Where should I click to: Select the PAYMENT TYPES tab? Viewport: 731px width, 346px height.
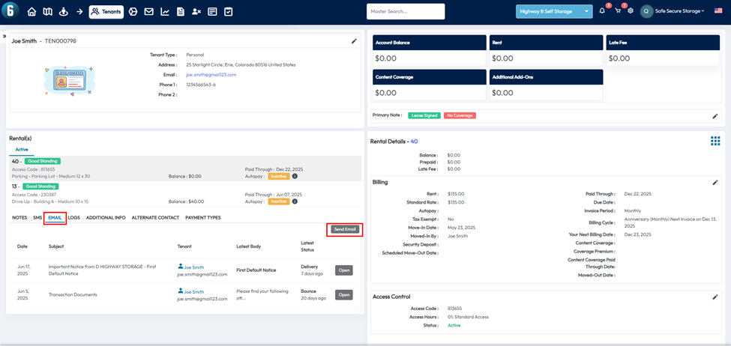click(202, 218)
